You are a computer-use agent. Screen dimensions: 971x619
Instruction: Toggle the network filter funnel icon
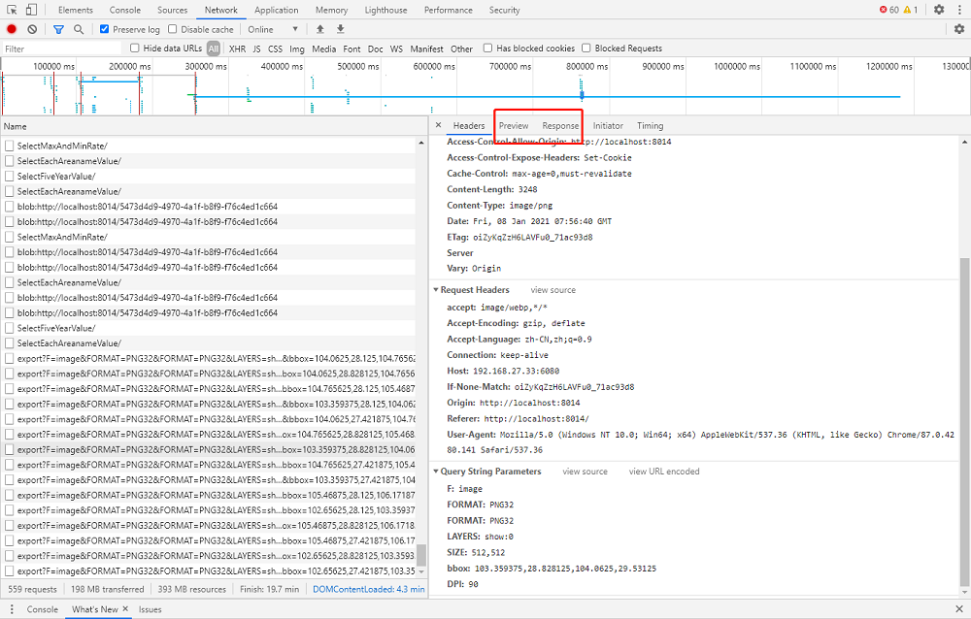[x=59, y=29]
